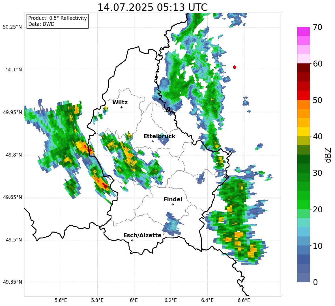
Task: Click the Ettelbruck station cross marker
Action: click(x=153, y=141)
